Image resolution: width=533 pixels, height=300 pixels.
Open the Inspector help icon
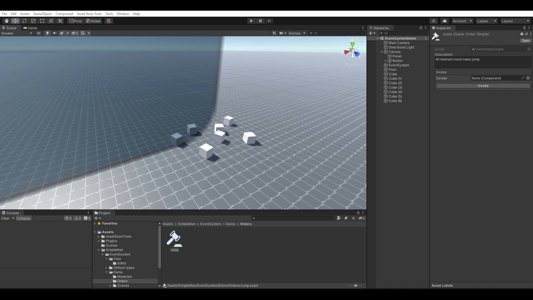(x=522, y=34)
